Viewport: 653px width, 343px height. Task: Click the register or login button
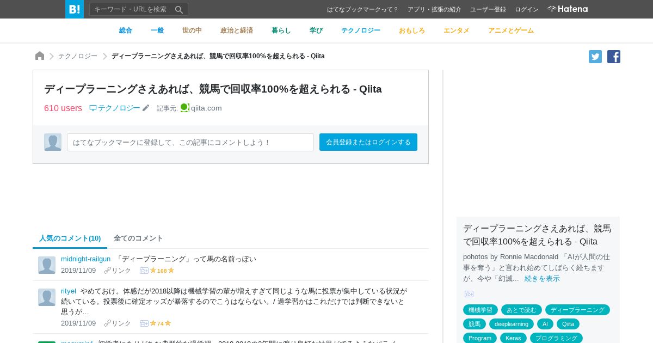(x=368, y=142)
